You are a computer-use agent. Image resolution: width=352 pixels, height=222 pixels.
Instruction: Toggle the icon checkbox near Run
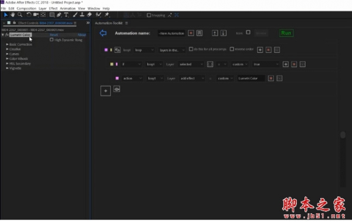(x=248, y=32)
